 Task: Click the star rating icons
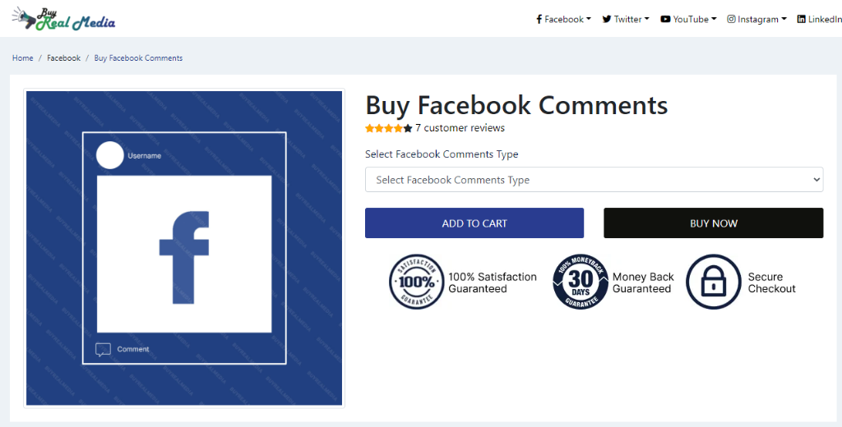pyautogui.click(x=389, y=128)
